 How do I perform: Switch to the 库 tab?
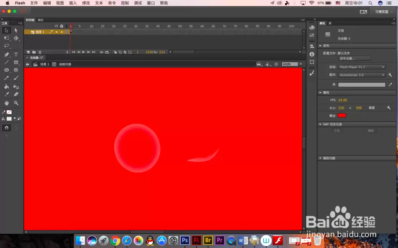coord(330,23)
